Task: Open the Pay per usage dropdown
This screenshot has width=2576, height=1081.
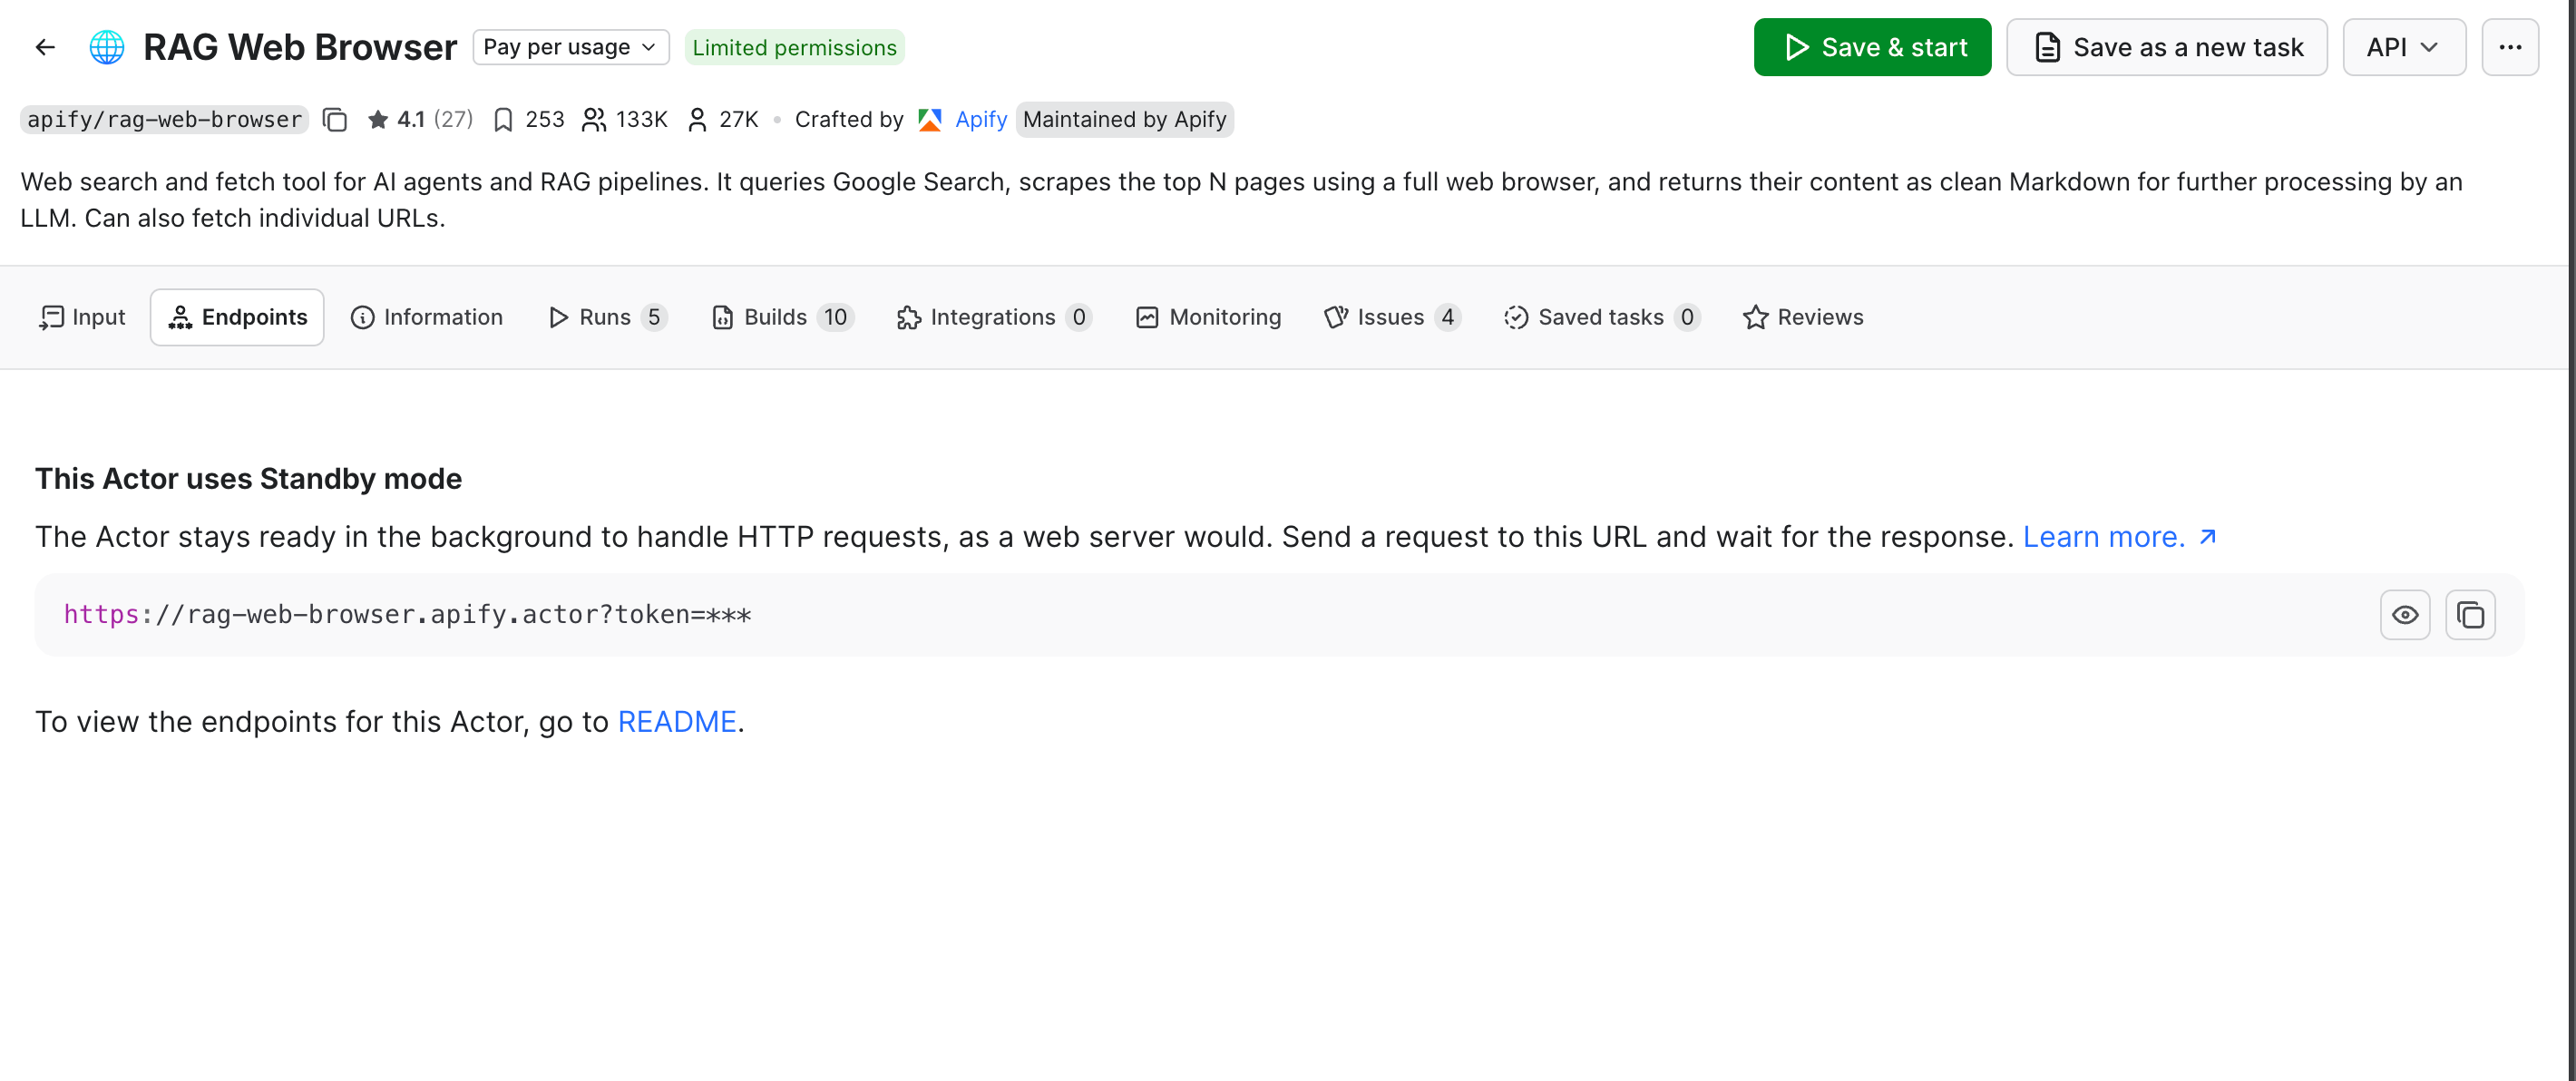Action: [570, 47]
